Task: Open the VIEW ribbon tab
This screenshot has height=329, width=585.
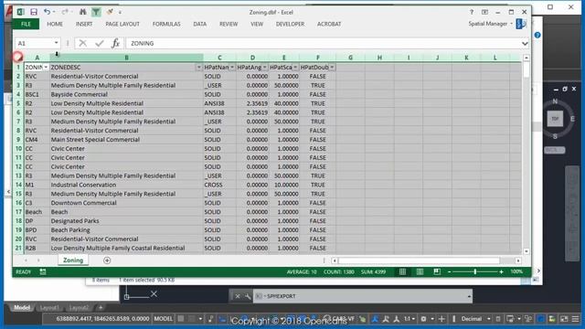Action: [x=257, y=24]
